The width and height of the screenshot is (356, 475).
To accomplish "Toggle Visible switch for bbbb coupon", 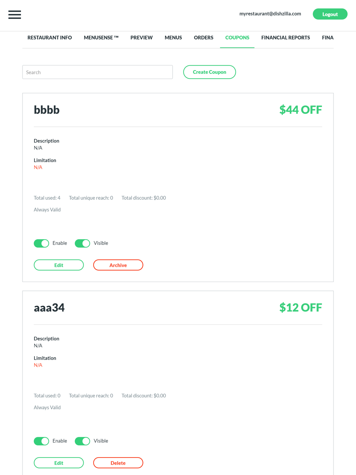I will (82, 243).
